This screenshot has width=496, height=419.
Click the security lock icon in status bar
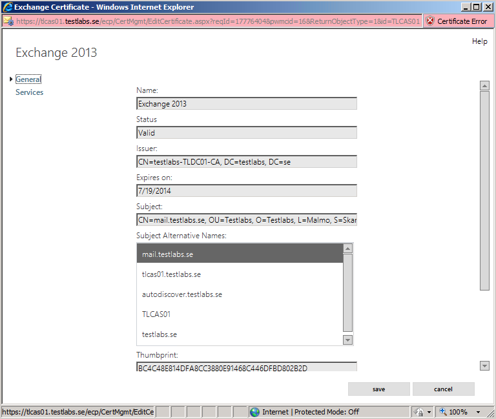pos(418,412)
